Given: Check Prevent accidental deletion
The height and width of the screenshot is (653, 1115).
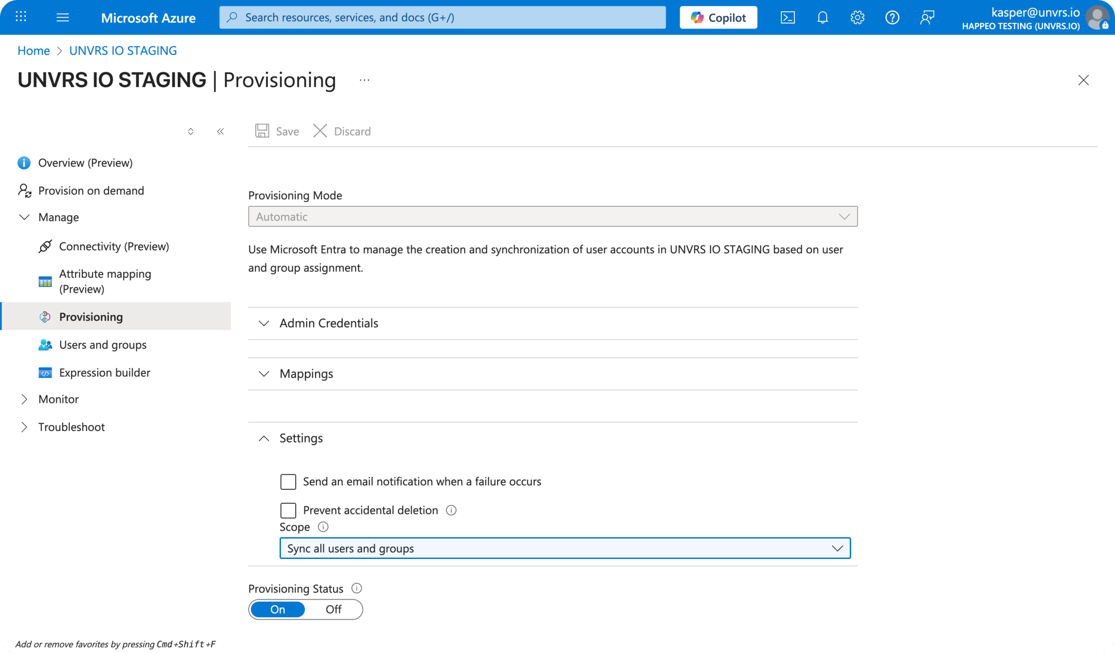Looking at the screenshot, I should coord(288,510).
